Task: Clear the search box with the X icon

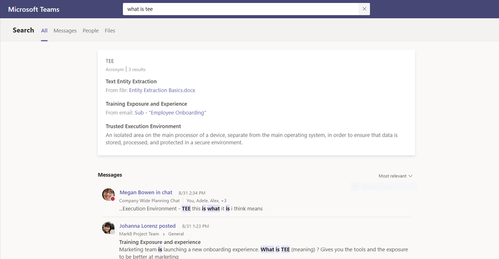Action: (364, 9)
